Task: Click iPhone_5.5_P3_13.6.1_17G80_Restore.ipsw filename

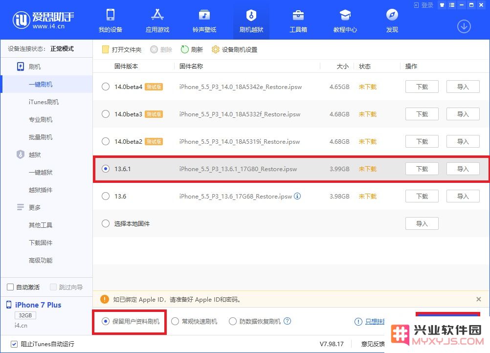Action: [x=238, y=169]
